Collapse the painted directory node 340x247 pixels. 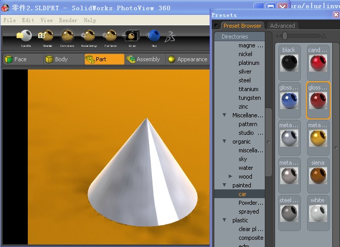click(225, 185)
